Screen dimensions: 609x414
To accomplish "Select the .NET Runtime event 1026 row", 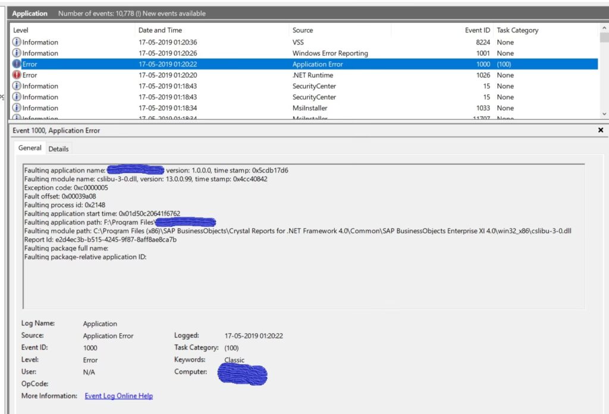I will pos(312,76).
